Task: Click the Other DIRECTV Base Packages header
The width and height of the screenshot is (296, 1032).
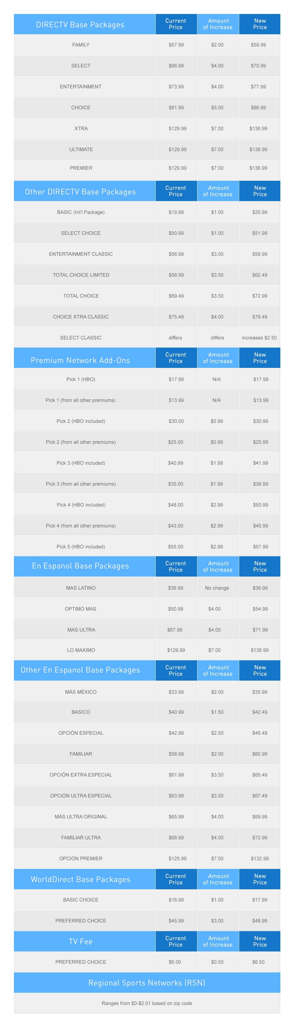Action: click(x=80, y=192)
